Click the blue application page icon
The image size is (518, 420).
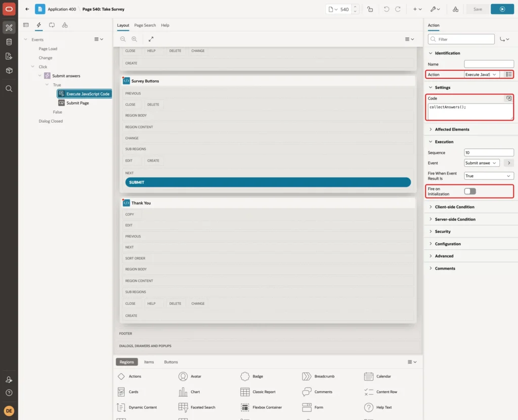[x=40, y=9]
